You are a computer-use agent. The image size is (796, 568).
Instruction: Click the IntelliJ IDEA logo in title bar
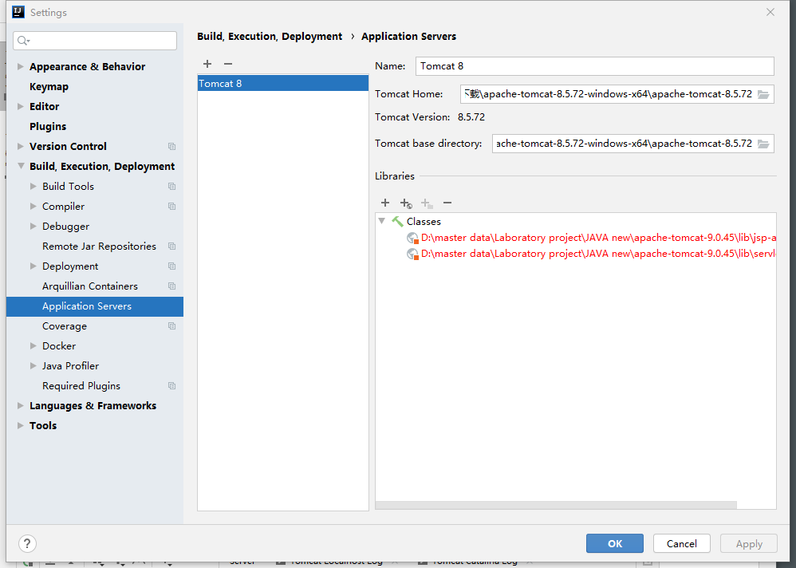(18, 12)
